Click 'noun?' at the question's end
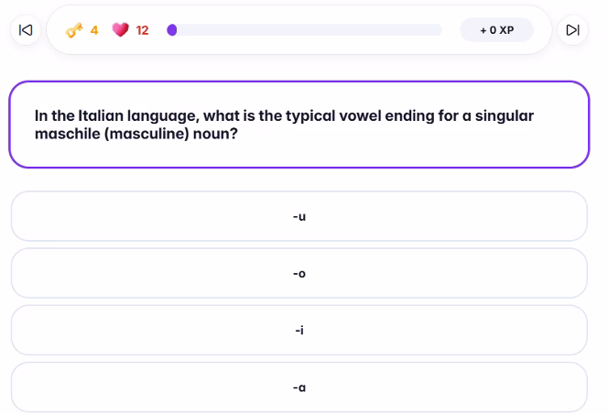 coord(215,134)
